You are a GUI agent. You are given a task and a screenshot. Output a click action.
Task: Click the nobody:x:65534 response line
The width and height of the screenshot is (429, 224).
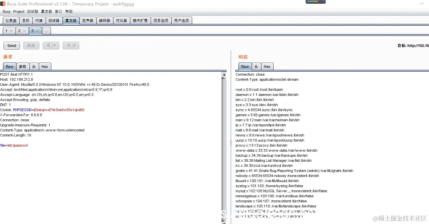(x=277, y=176)
